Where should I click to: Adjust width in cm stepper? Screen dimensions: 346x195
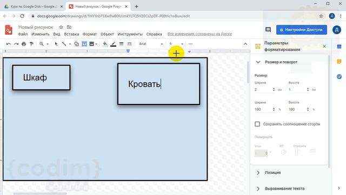click(x=274, y=89)
